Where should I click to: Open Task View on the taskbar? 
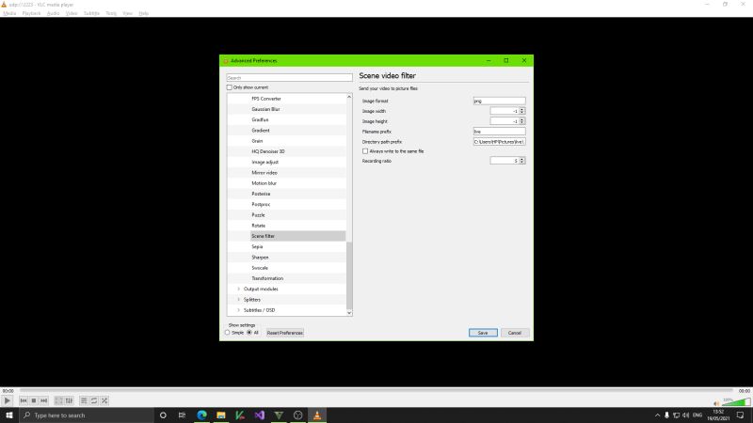pyautogui.click(x=182, y=415)
